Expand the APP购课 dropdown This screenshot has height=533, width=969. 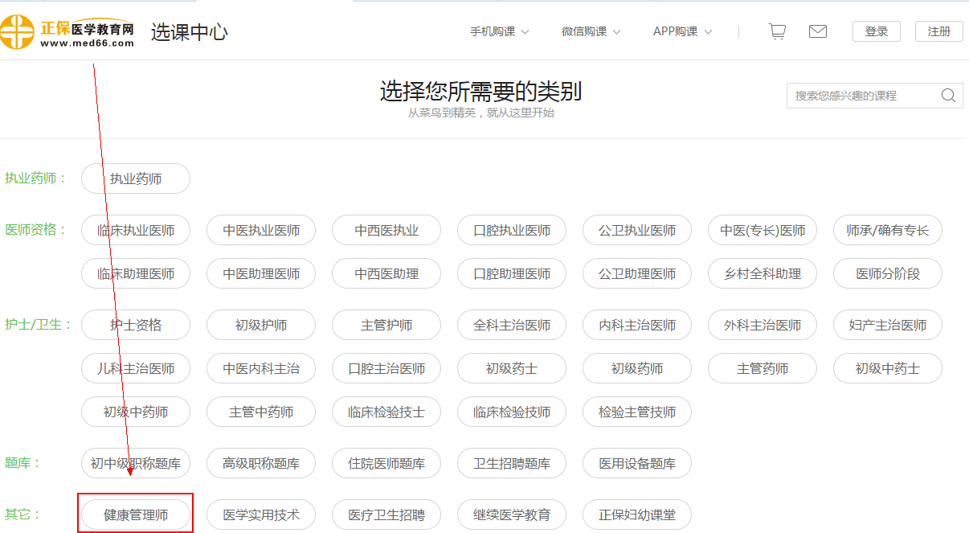click(x=682, y=32)
